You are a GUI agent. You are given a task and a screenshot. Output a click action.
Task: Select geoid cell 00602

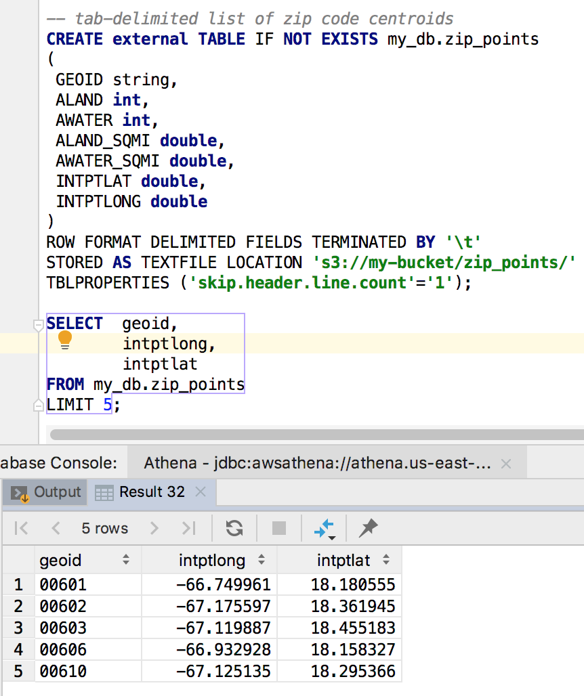[88, 607]
